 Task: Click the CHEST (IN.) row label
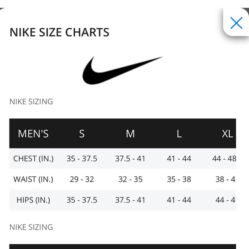click(x=33, y=158)
